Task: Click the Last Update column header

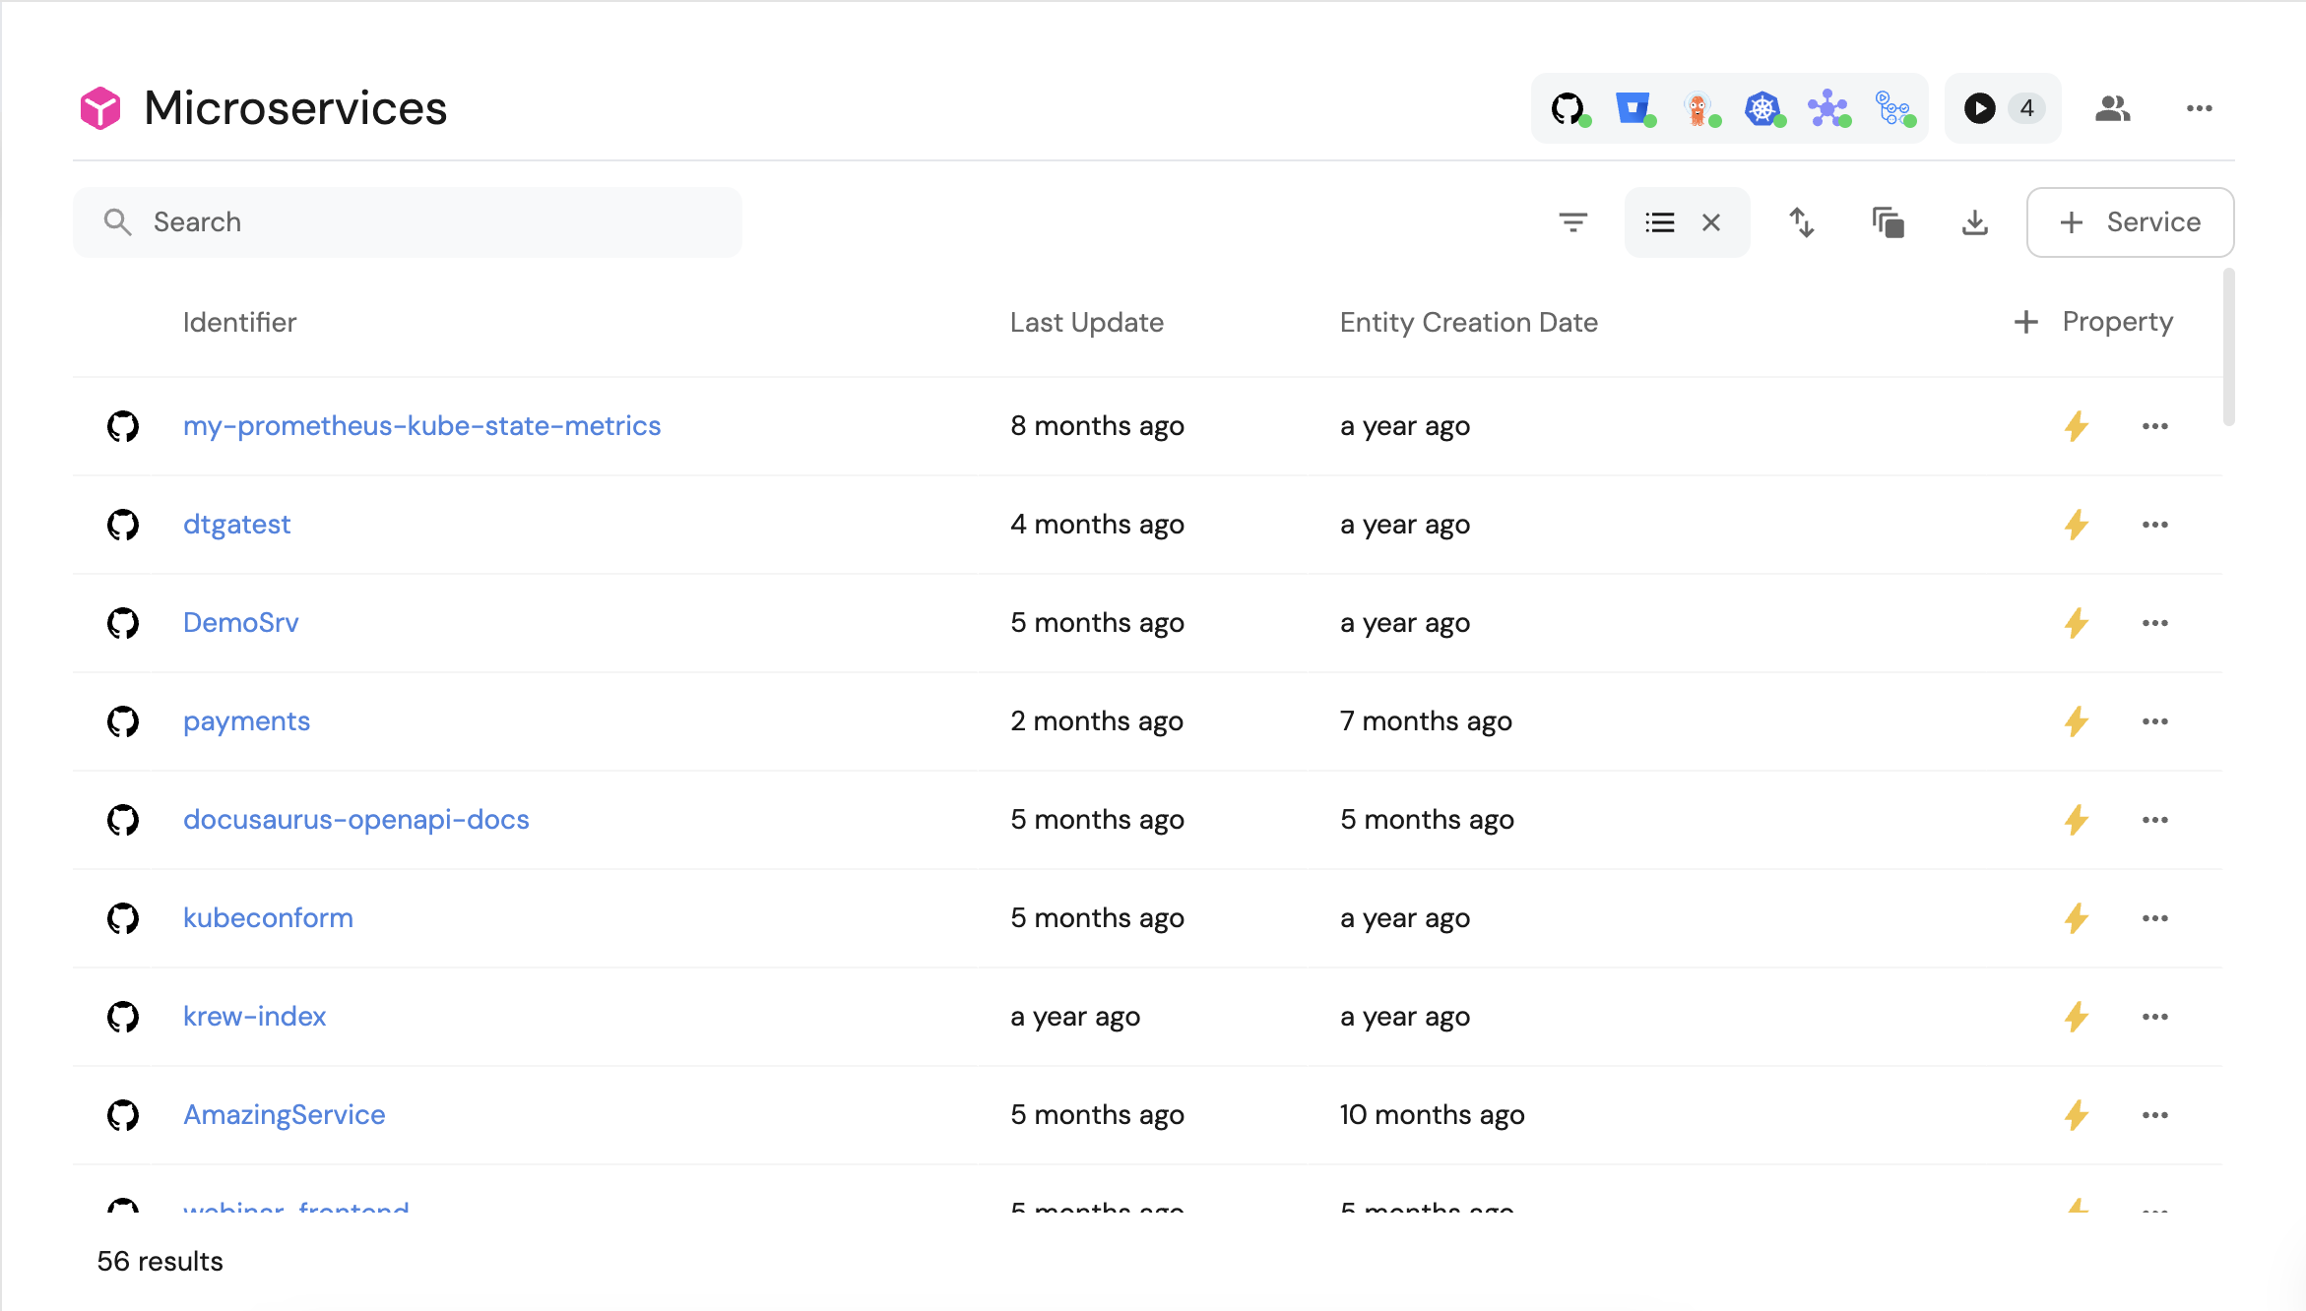Action: (x=1087, y=323)
